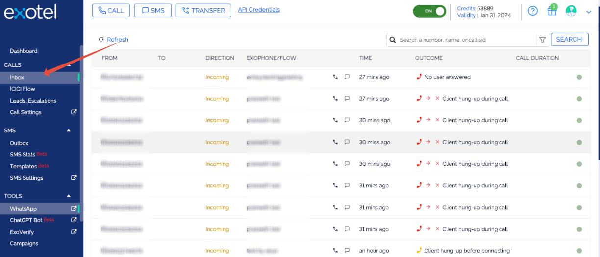Click the 'an hour ago' time cell
600x257 pixels.
pos(374,251)
